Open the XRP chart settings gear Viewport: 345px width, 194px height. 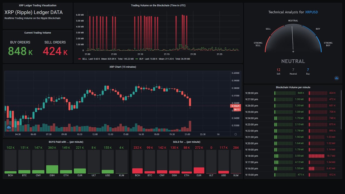click(236, 134)
